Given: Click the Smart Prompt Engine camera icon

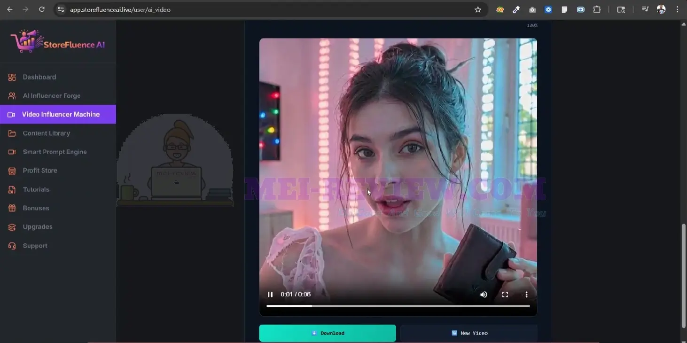Looking at the screenshot, I should pos(12,152).
